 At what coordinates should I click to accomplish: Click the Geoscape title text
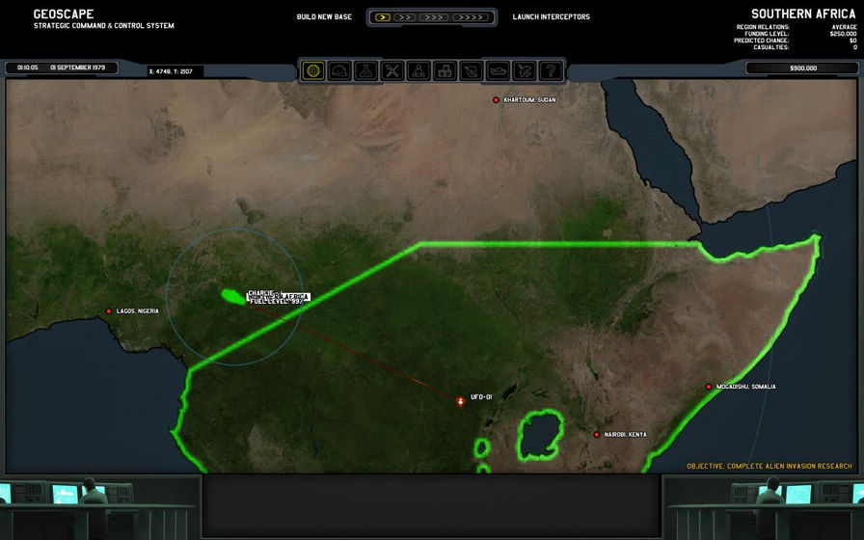pyautogui.click(x=64, y=13)
